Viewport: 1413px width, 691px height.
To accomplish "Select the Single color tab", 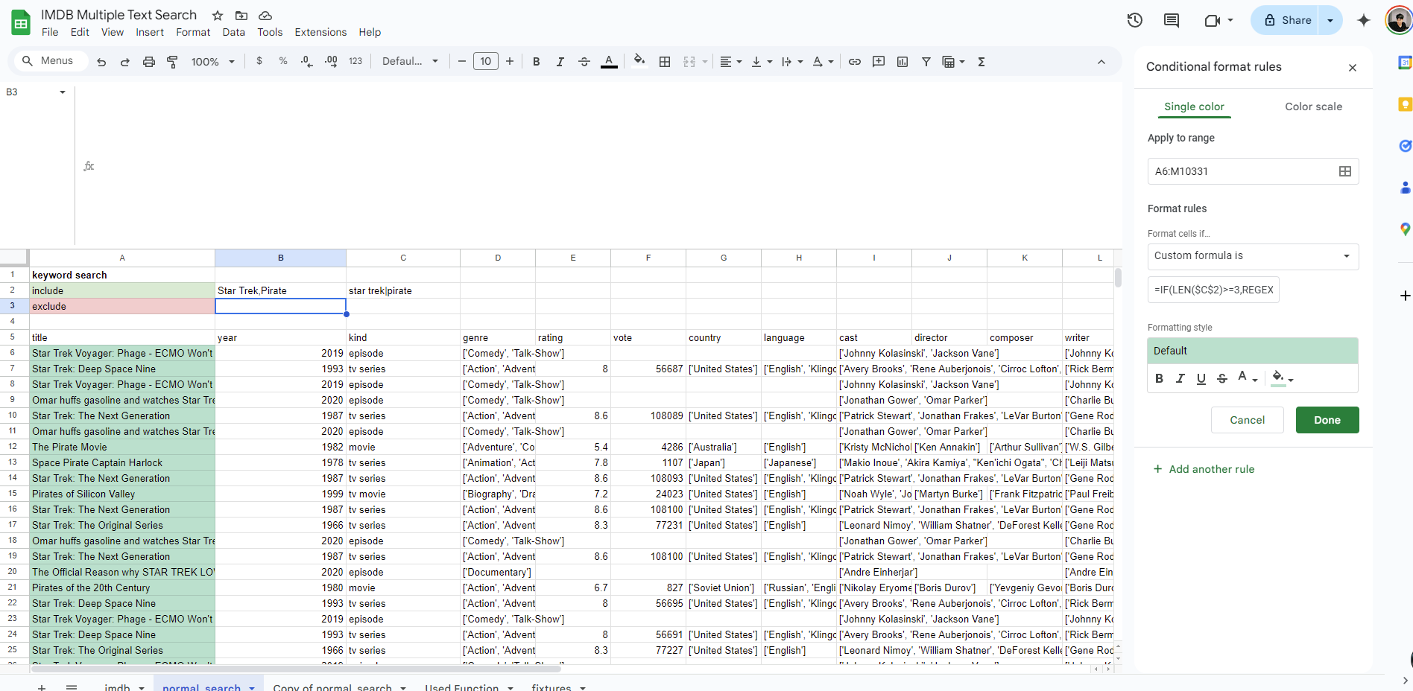I will pyautogui.click(x=1194, y=106).
